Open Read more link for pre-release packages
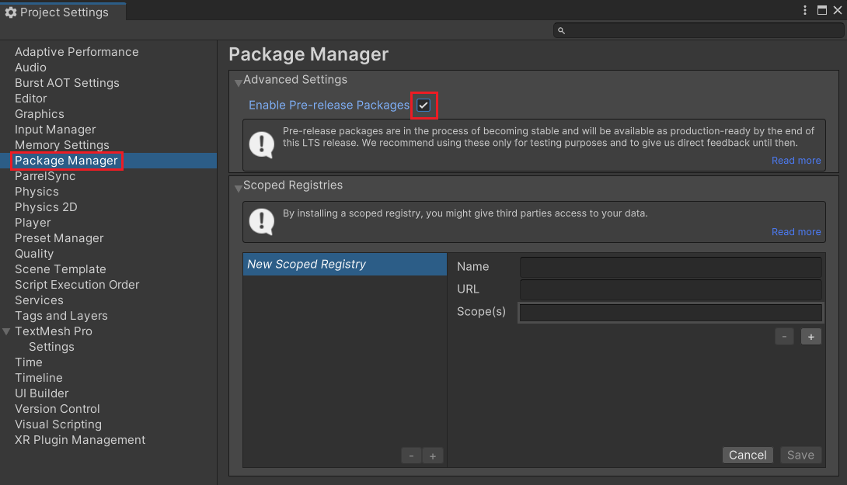The height and width of the screenshot is (485, 847). tap(796, 160)
